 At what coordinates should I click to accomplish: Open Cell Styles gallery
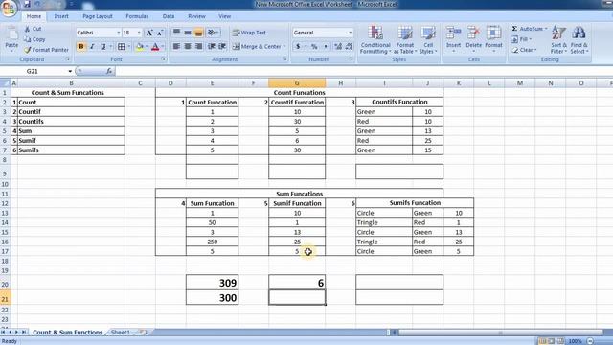[x=428, y=39]
